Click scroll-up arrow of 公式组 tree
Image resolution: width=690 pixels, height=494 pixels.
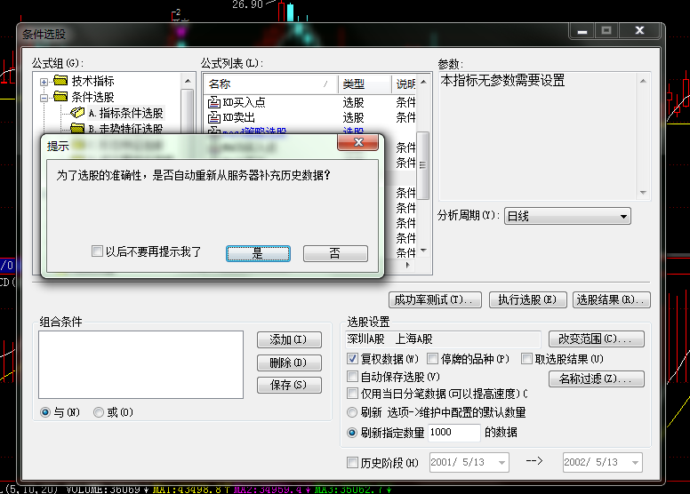[x=188, y=81]
